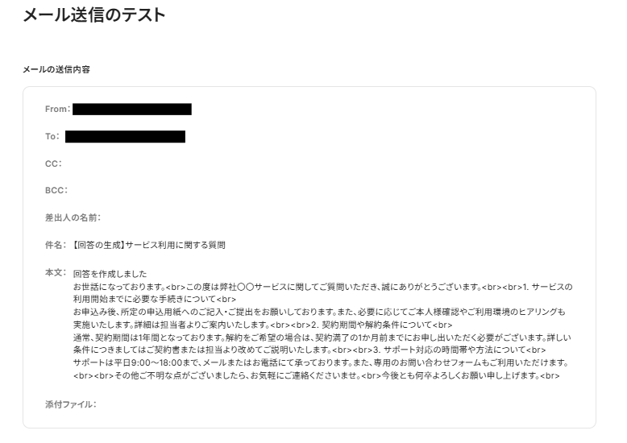Select the 添付ファイル label
This screenshot has height=443, width=627.
pos(71,404)
